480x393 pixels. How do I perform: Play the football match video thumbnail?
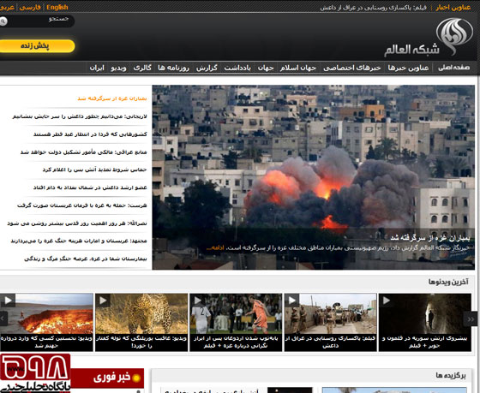(x=236, y=313)
